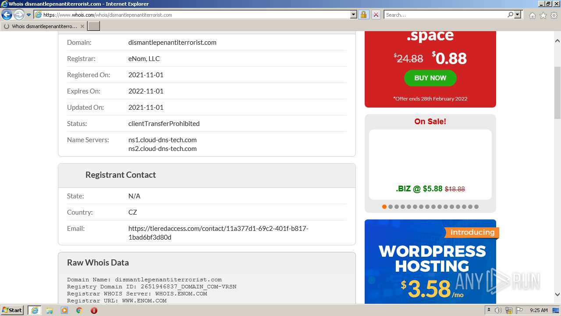
Task: Show hidden tray icons arrow
Action: [x=489, y=310]
